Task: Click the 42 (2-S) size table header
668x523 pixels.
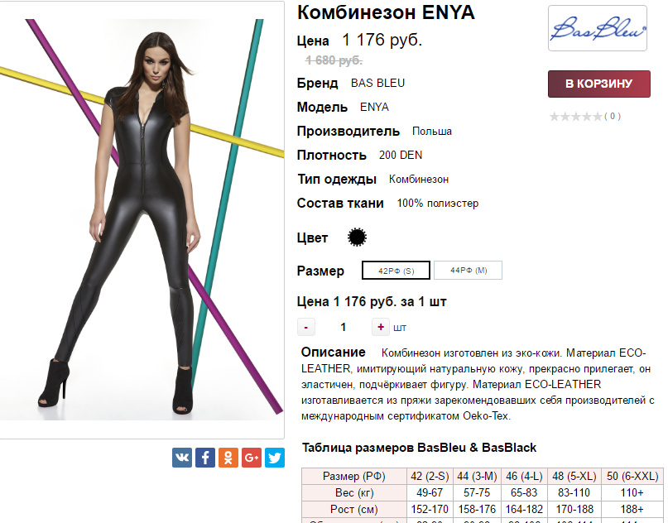Action: [x=430, y=476]
